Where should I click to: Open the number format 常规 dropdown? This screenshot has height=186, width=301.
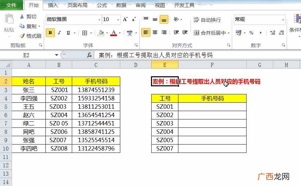point(283,20)
